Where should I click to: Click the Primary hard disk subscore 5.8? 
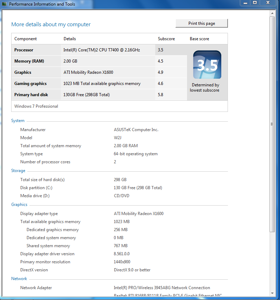pos(160,95)
